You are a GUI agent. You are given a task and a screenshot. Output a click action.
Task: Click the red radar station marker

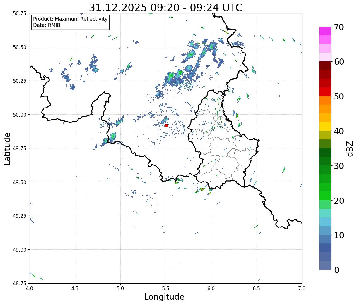[x=166, y=125]
